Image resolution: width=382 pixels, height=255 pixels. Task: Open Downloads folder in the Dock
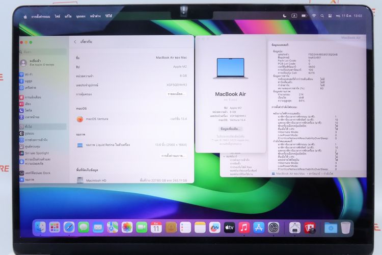click(331, 227)
